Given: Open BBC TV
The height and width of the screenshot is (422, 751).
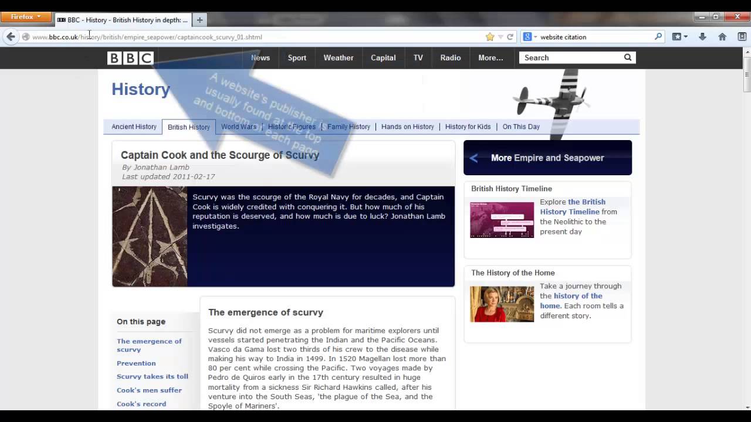Looking at the screenshot, I should pos(418,58).
